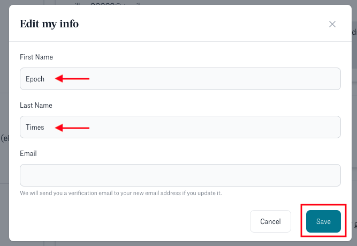Click the red arrow beside Times
Viewport: 357px width, 246px height.
coord(73,127)
